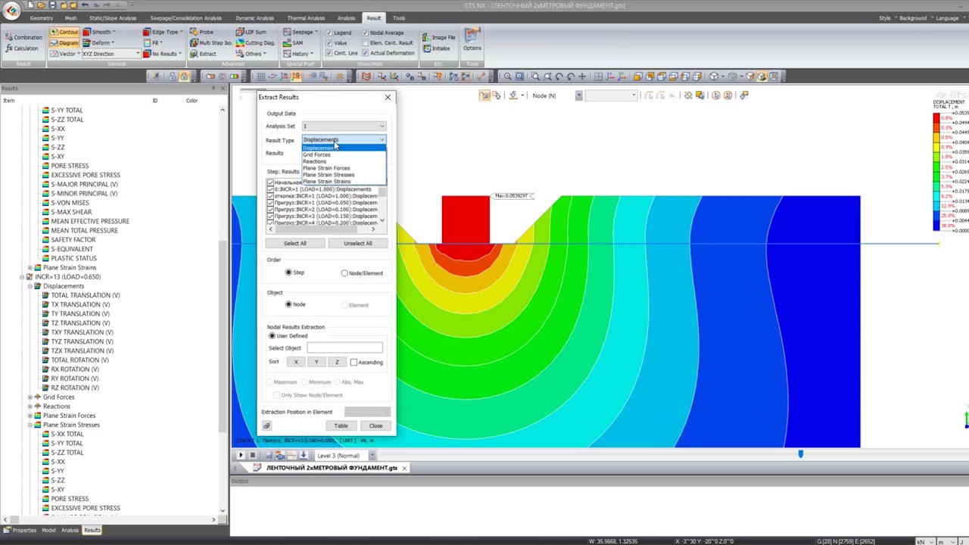969x545 pixels.
Task: Select the Node/Element order radio button
Action: (344, 273)
